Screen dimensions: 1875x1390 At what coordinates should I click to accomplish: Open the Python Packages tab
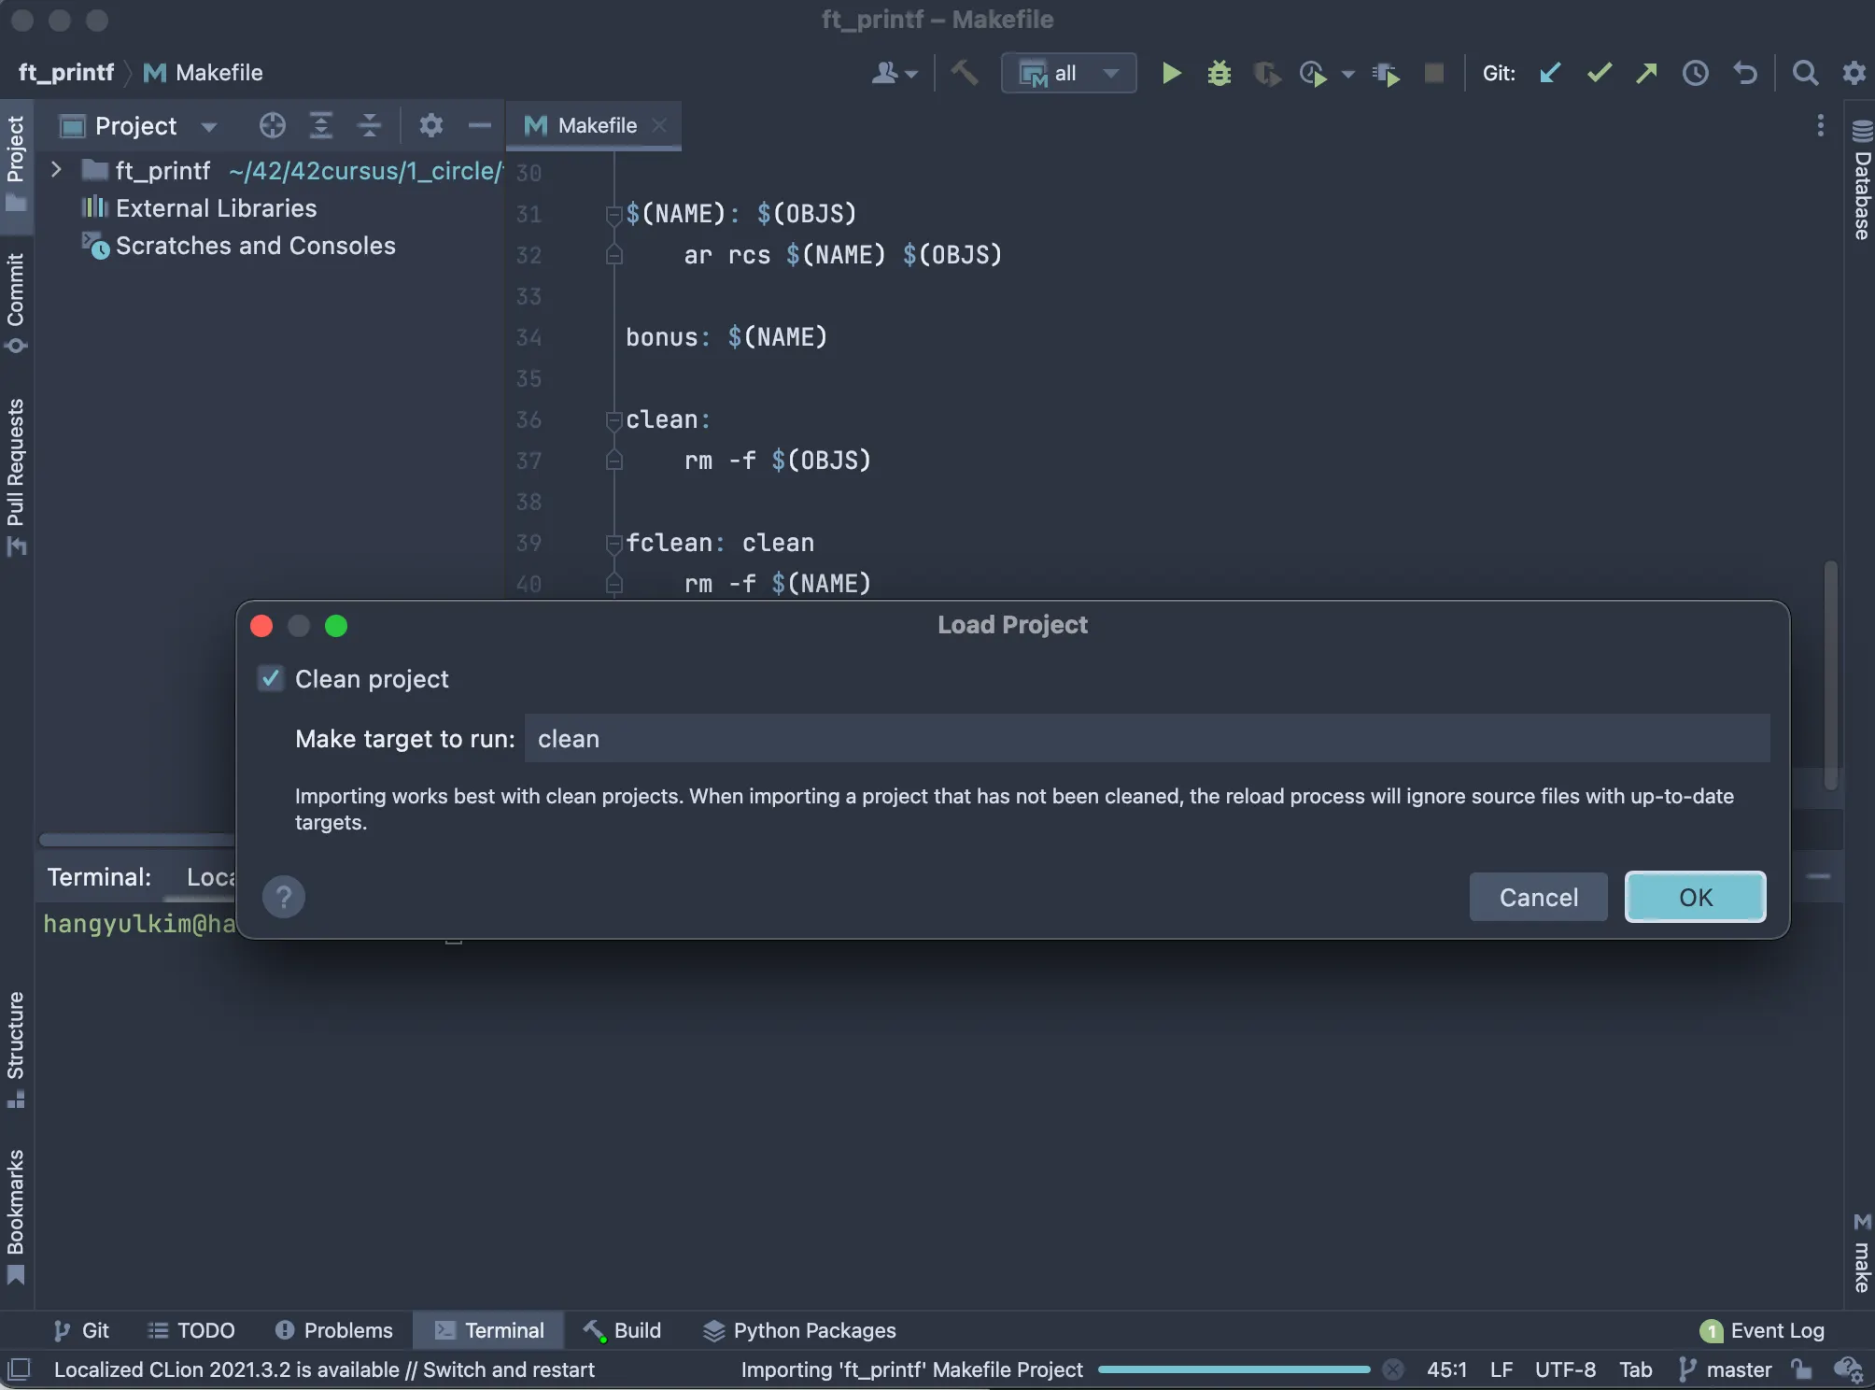[799, 1330]
